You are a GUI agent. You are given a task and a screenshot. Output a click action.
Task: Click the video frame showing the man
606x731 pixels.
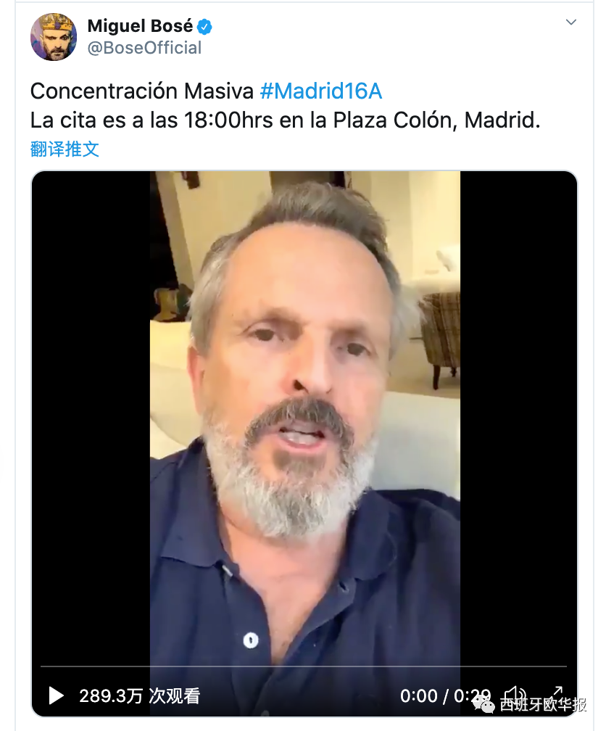coord(305,420)
